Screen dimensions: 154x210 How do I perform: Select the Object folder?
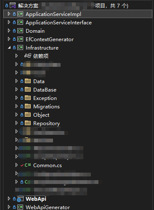(x=41, y=115)
